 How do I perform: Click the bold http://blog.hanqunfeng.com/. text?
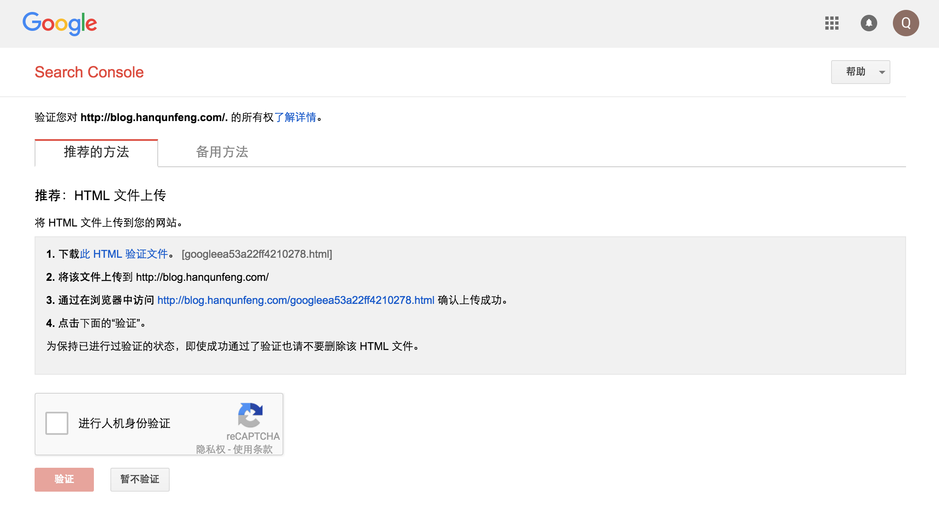click(x=154, y=117)
